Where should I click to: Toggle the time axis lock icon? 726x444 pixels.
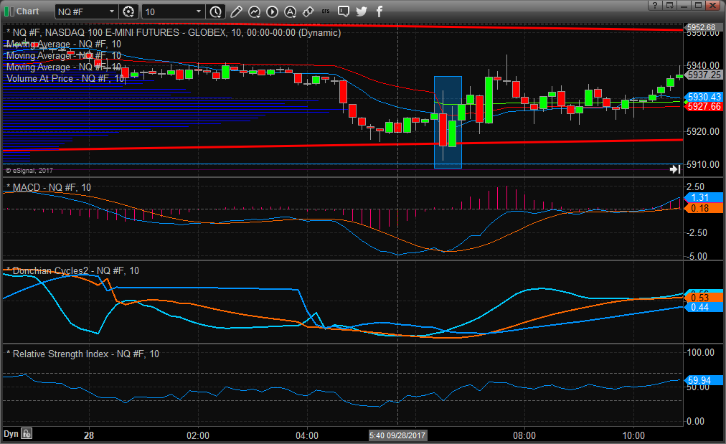pyautogui.click(x=27, y=434)
